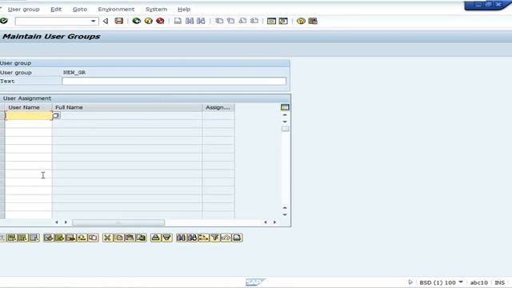Image resolution: width=512 pixels, height=288 pixels.
Task: Open the Help menu
Action: [x=184, y=9]
